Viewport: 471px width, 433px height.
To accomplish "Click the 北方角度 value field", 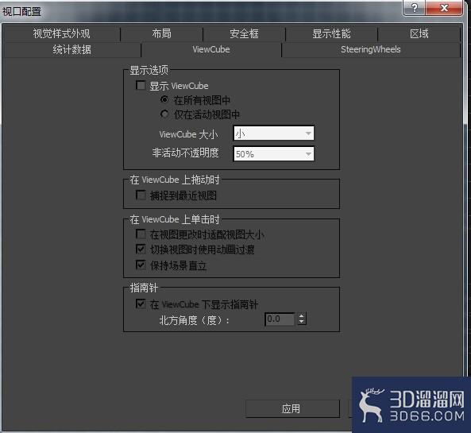I will (280, 319).
